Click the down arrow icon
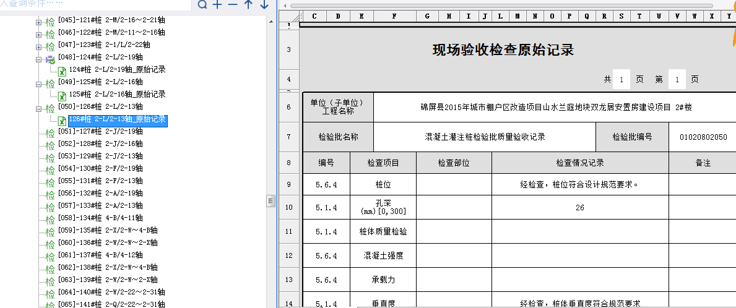The height and width of the screenshot is (308, 736). [x=264, y=6]
